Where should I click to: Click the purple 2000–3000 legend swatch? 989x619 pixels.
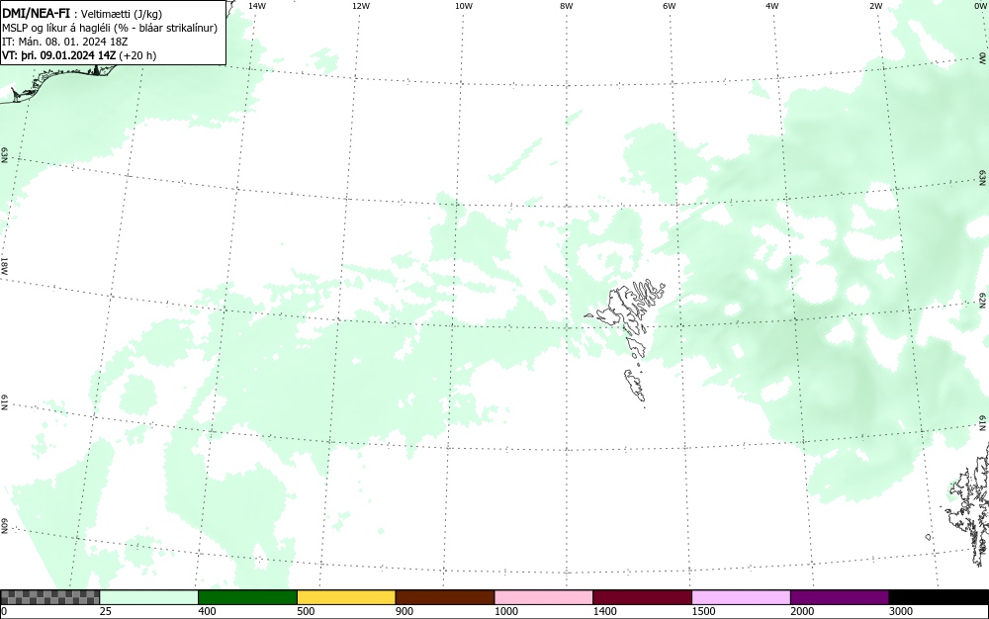(840, 597)
